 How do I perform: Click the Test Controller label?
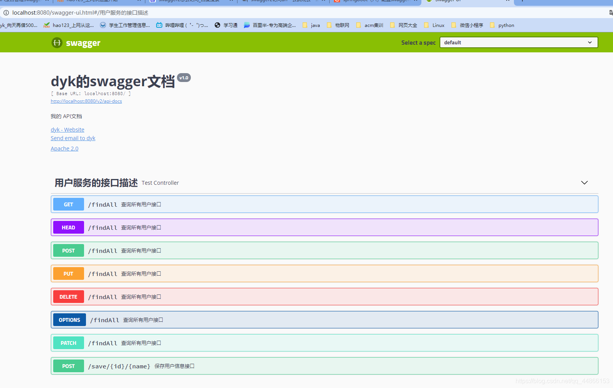coord(160,183)
